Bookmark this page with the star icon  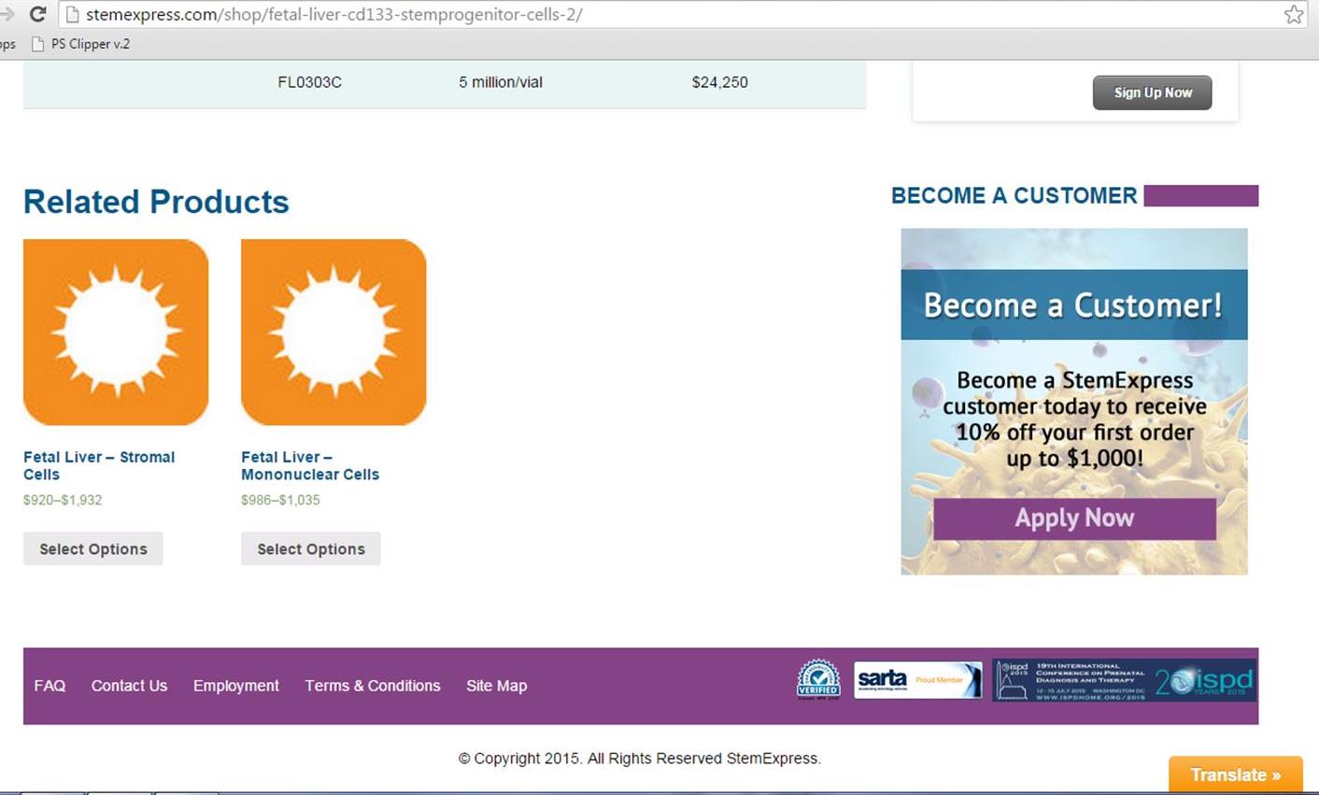[1293, 14]
